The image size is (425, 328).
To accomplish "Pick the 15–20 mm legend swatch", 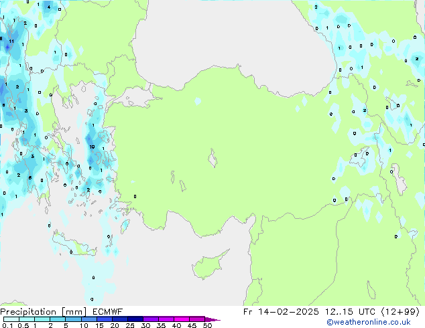I will (x=104, y=319).
